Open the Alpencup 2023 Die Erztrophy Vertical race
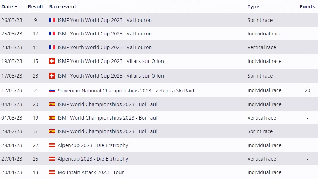Image resolution: width=318 pixels, height=179 pixels. coord(93,159)
